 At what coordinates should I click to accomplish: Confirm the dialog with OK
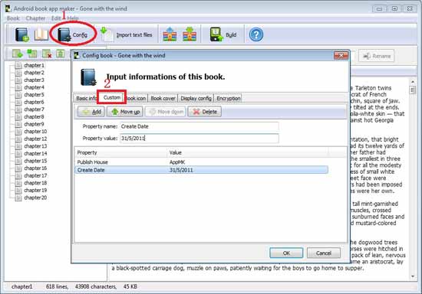pyautogui.click(x=286, y=253)
